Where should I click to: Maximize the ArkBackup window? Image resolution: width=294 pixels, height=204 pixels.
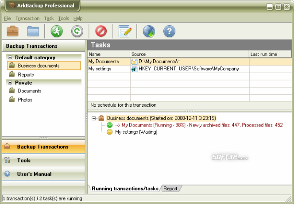click(x=278, y=7)
